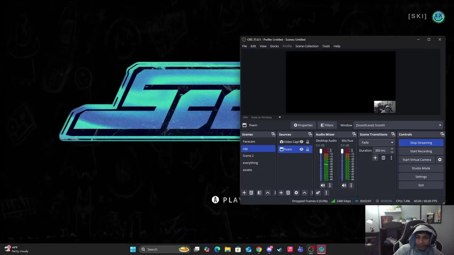Add a new source with plus icon

point(281,193)
